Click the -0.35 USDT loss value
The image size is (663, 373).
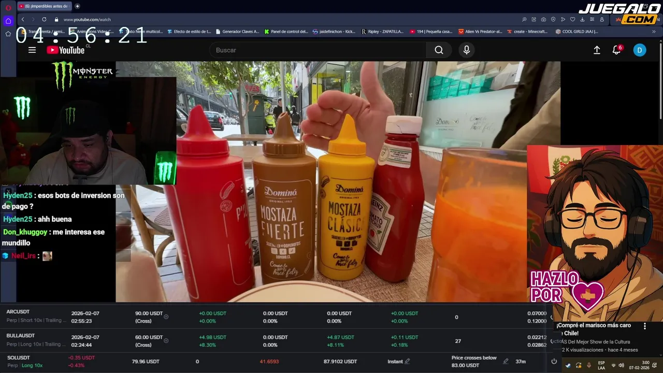[81, 357]
